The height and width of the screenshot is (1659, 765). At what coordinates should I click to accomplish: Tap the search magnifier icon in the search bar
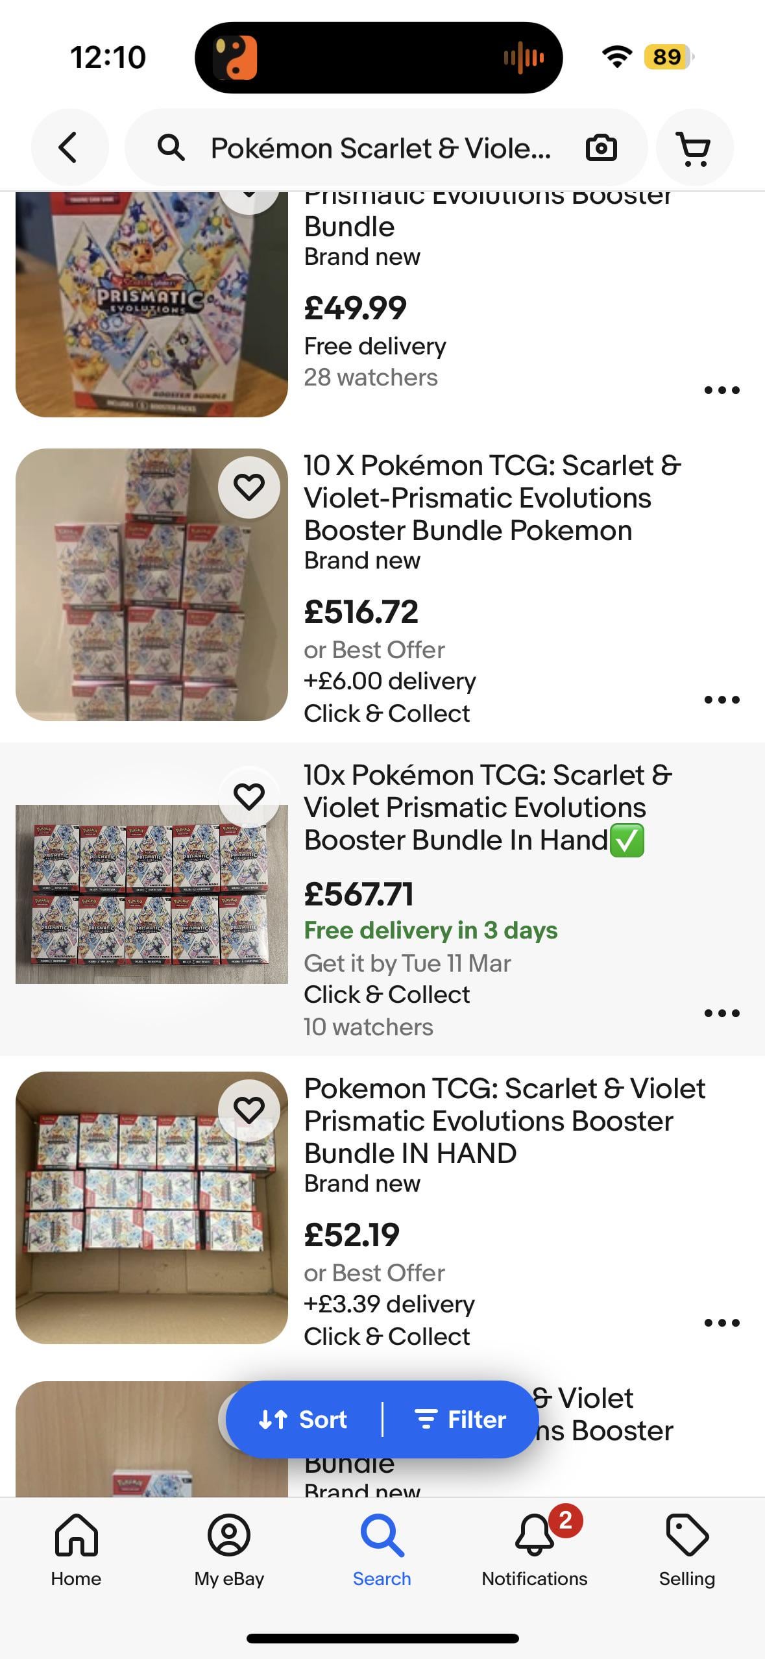(x=171, y=148)
